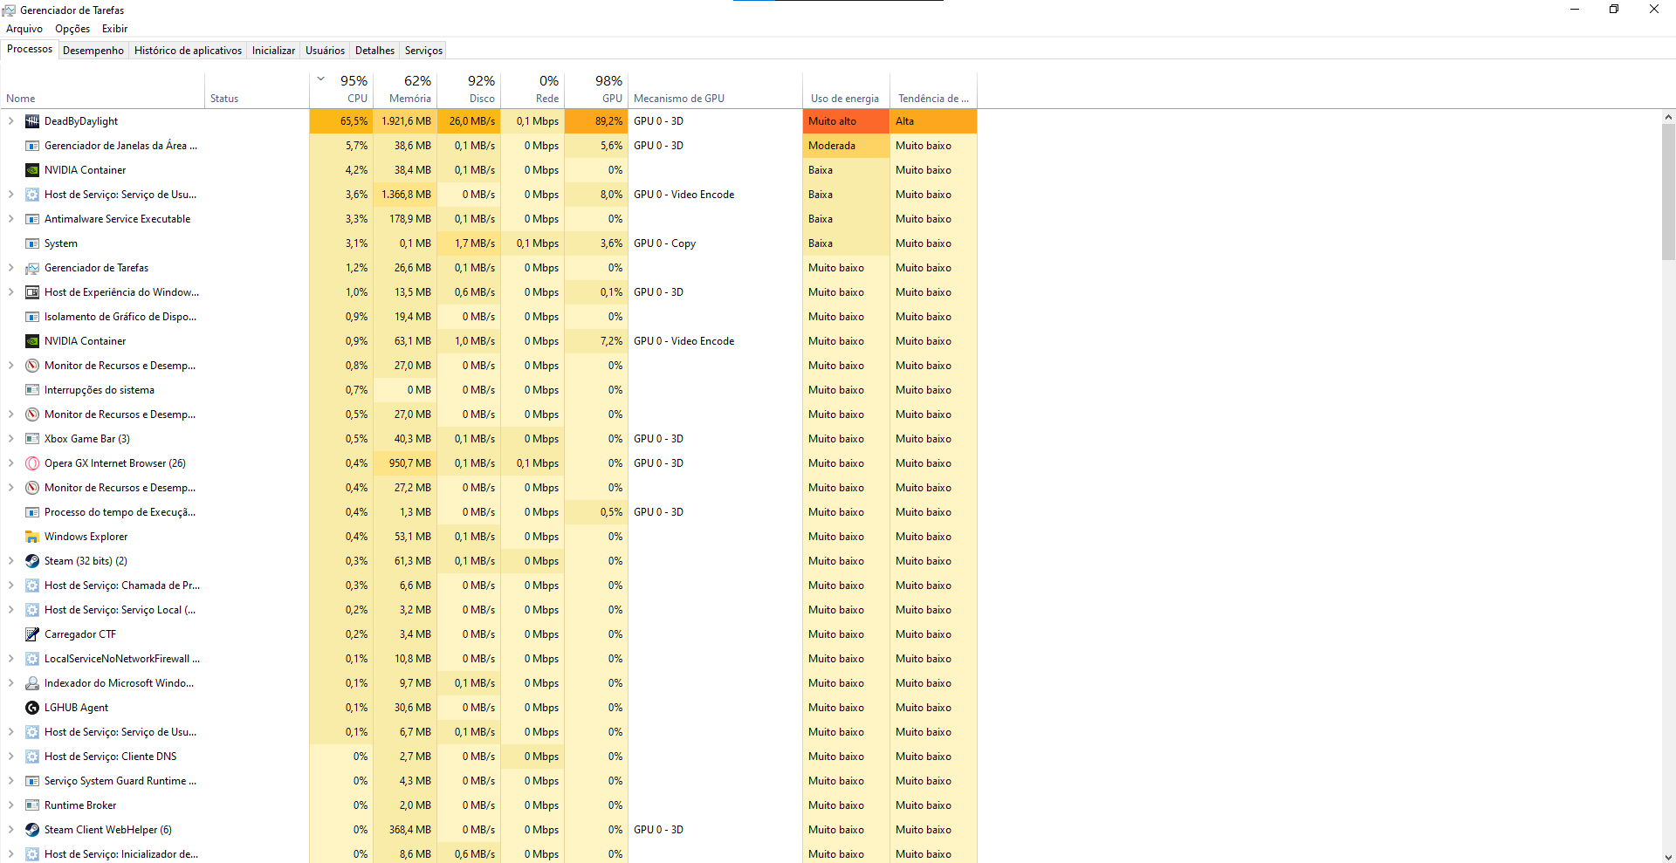
Task: Click the 'GPU 0 - Copy' engine cell
Action: [x=715, y=243]
